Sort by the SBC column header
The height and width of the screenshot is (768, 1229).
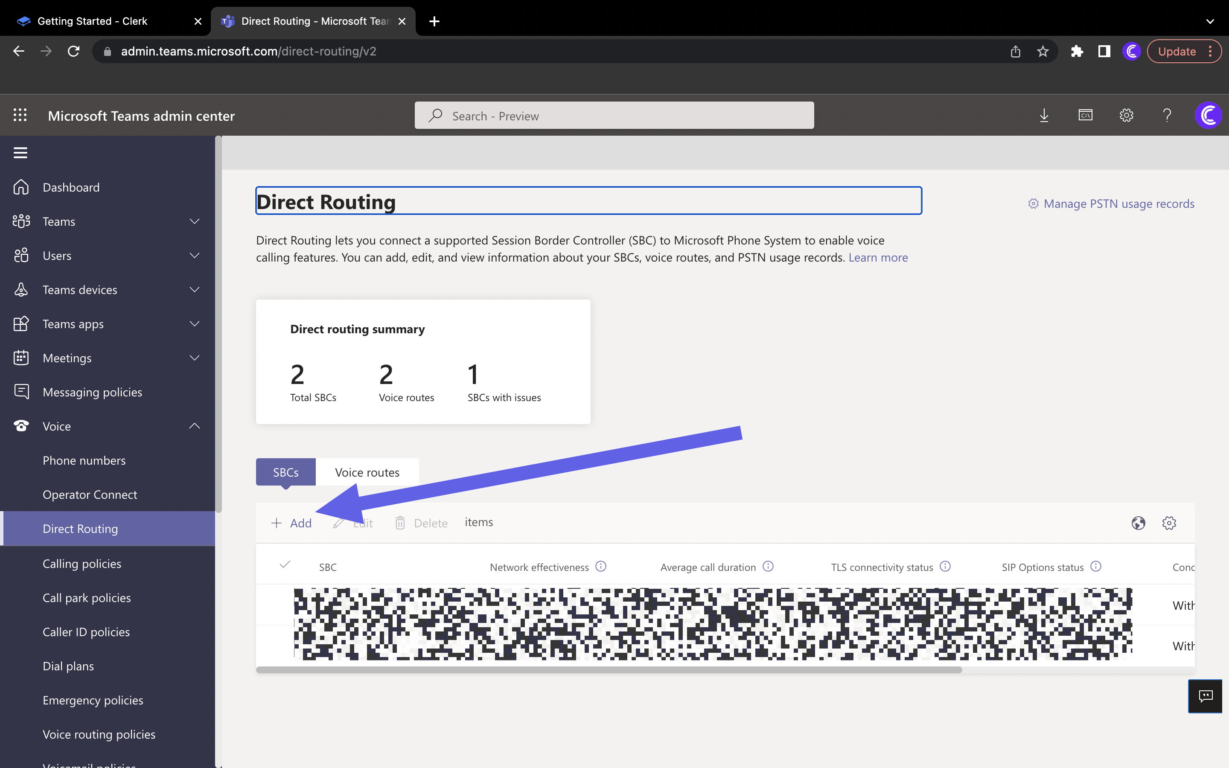pyautogui.click(x=328, y=567)
